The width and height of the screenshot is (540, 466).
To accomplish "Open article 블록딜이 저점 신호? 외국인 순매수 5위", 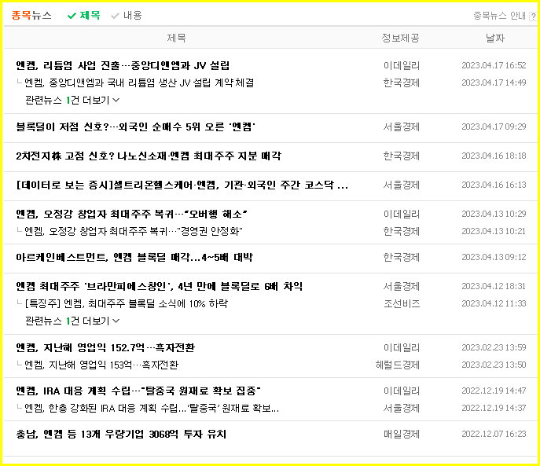I will pyautogui.click(x=135, y=127).
